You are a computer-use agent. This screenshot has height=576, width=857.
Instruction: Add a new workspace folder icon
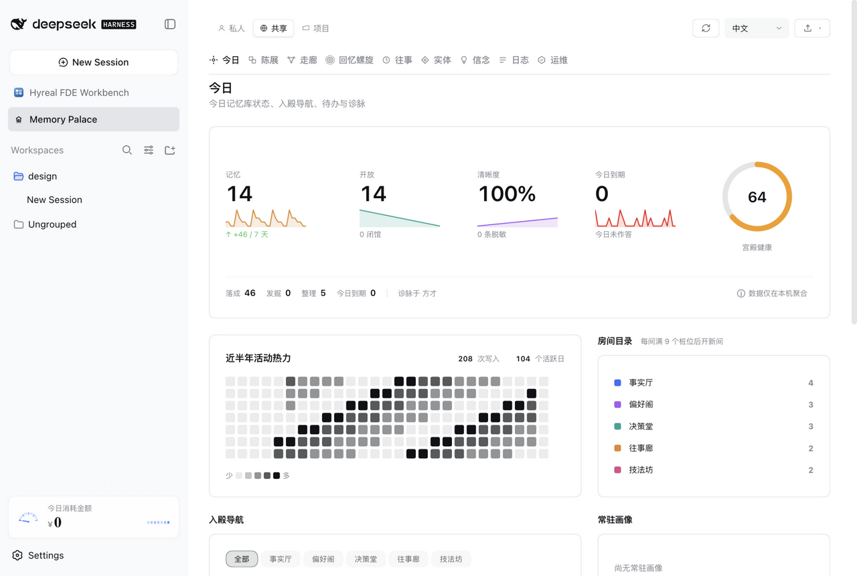tap(170, 150)
